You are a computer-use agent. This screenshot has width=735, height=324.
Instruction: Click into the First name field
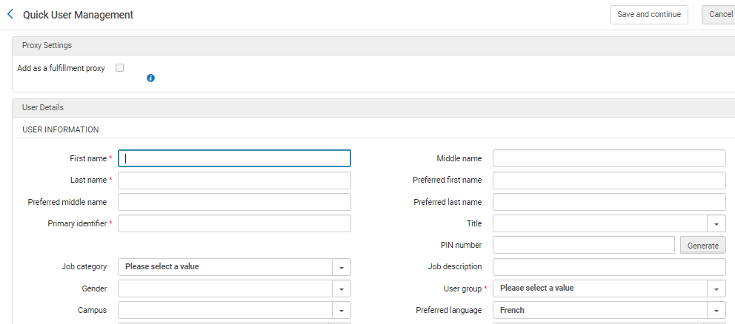pyautogui.click(x=234, y=158)
